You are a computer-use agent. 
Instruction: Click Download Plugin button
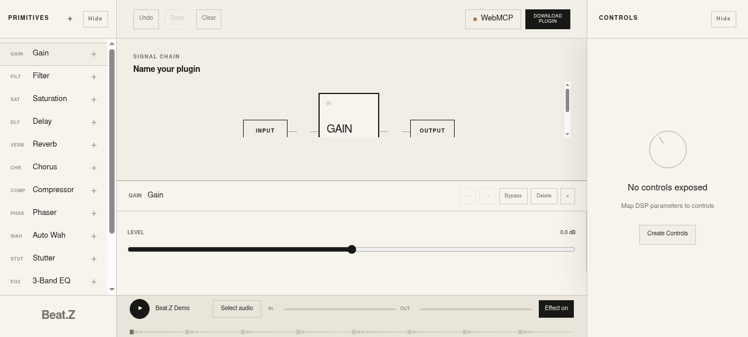(x=548, y=19)
